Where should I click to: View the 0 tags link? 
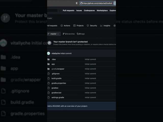point(81,34)
